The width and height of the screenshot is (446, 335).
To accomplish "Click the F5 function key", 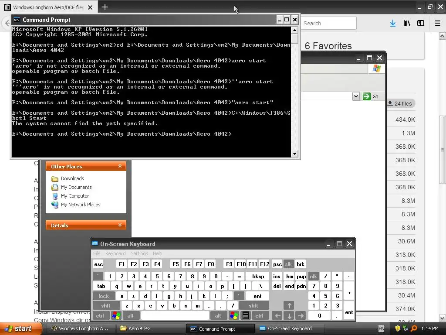I will click(x=176, y=264).
